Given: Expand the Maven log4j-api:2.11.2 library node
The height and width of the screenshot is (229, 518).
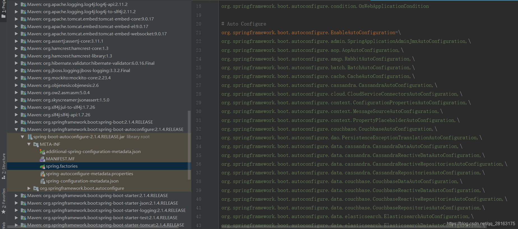Looking at the screenshot, I should [16, 4].
